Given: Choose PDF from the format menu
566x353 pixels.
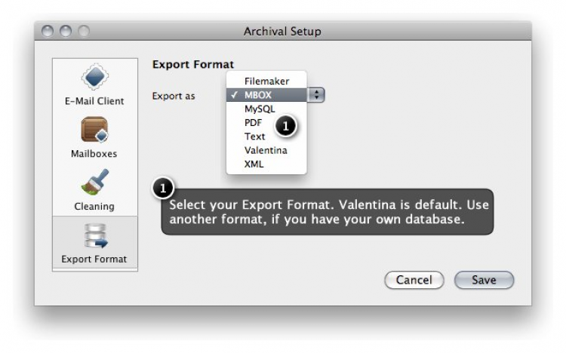Looking at the screenshot, I should (253, 122).
